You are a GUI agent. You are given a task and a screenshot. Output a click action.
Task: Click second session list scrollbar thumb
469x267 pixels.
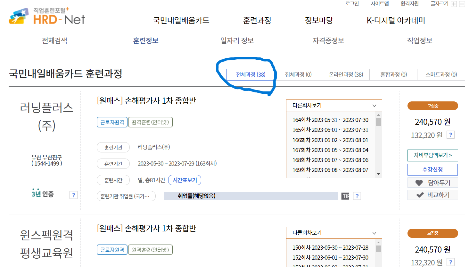click(x=378, y=249)
